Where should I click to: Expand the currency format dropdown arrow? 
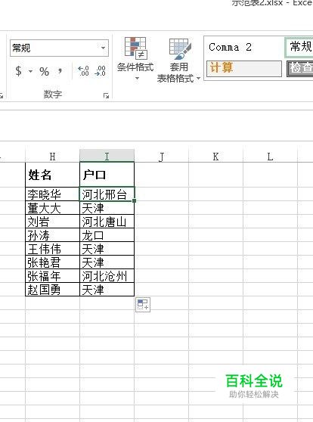pyautogui.click(x=30, y=71)
